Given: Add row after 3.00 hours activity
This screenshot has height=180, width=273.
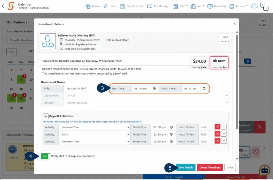Looking at the screenshot, I should coord(224,126).
